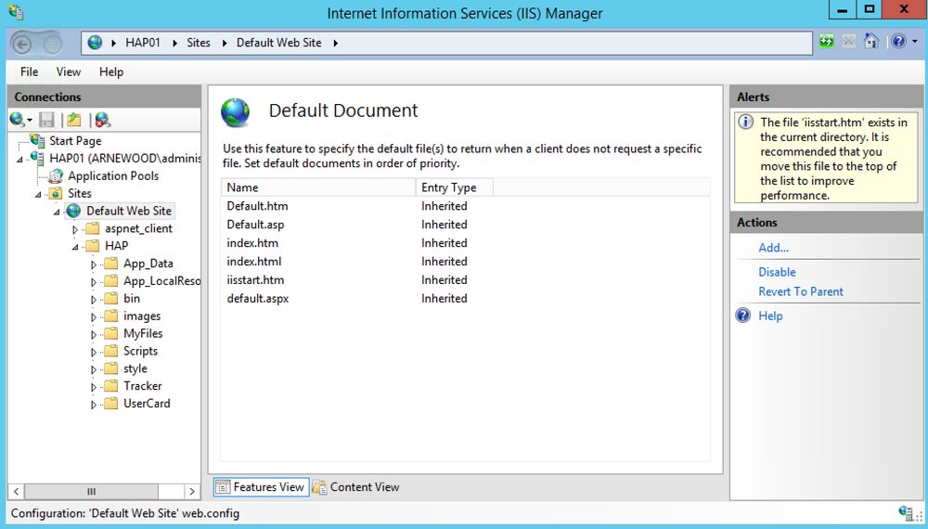Collapse the Sites tree node
The image size is (928, 529).
[38, 195]
